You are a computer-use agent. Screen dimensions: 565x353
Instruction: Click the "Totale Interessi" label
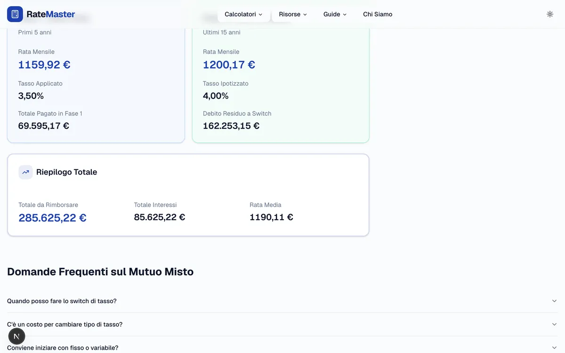click(x=155, y=205)
